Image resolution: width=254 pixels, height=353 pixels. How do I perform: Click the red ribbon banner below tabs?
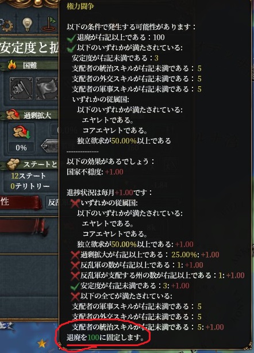pyautogui.click(x=23, y=226)
